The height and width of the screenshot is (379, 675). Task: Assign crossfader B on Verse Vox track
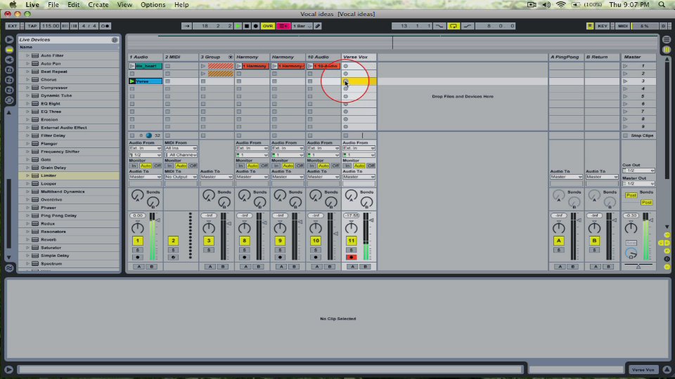pos(365,267)
